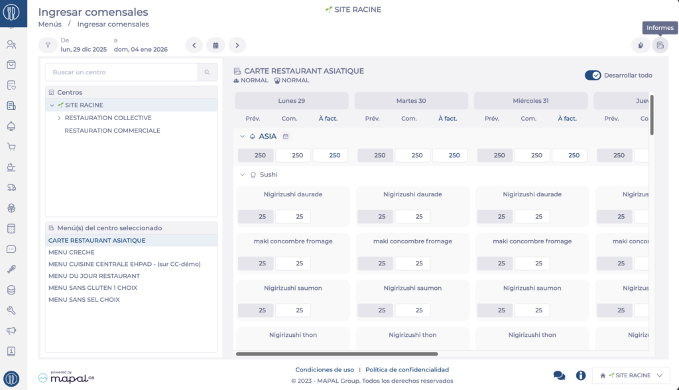Open the wrench settings sidebar icon
Screen dimensions: 679x390
[x=11, y=310]
